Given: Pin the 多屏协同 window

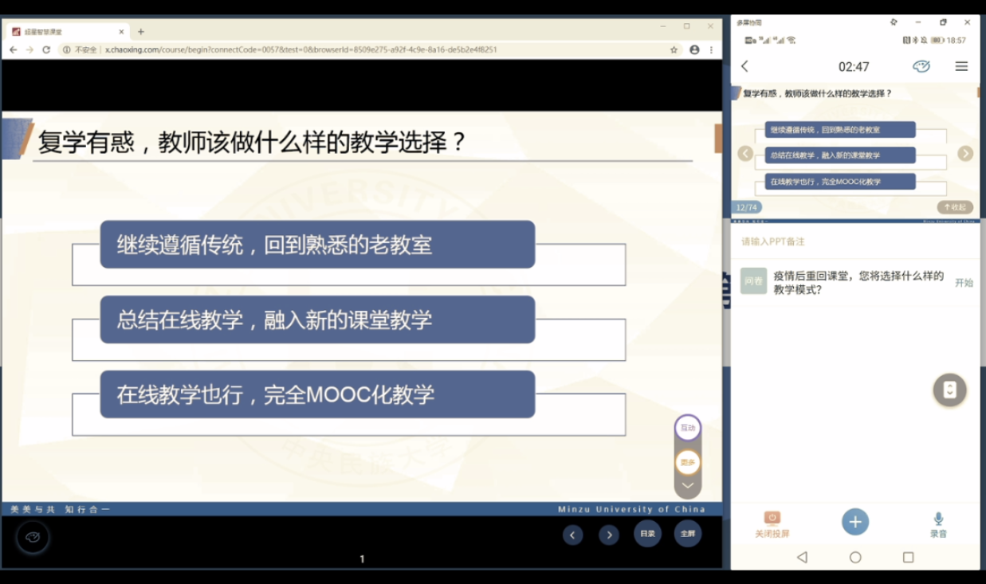Looking at the screenshot, I should [894, 22].
